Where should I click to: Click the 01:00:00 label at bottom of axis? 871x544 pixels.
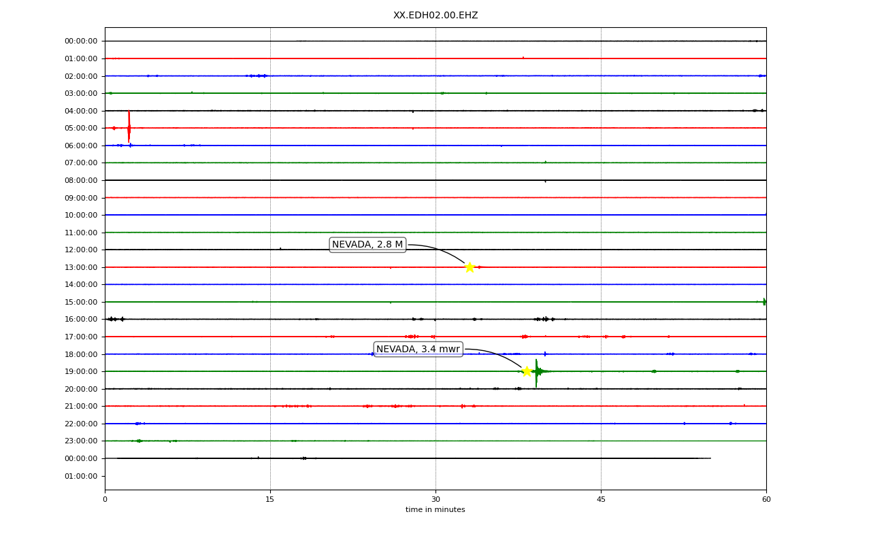[81, 476]
